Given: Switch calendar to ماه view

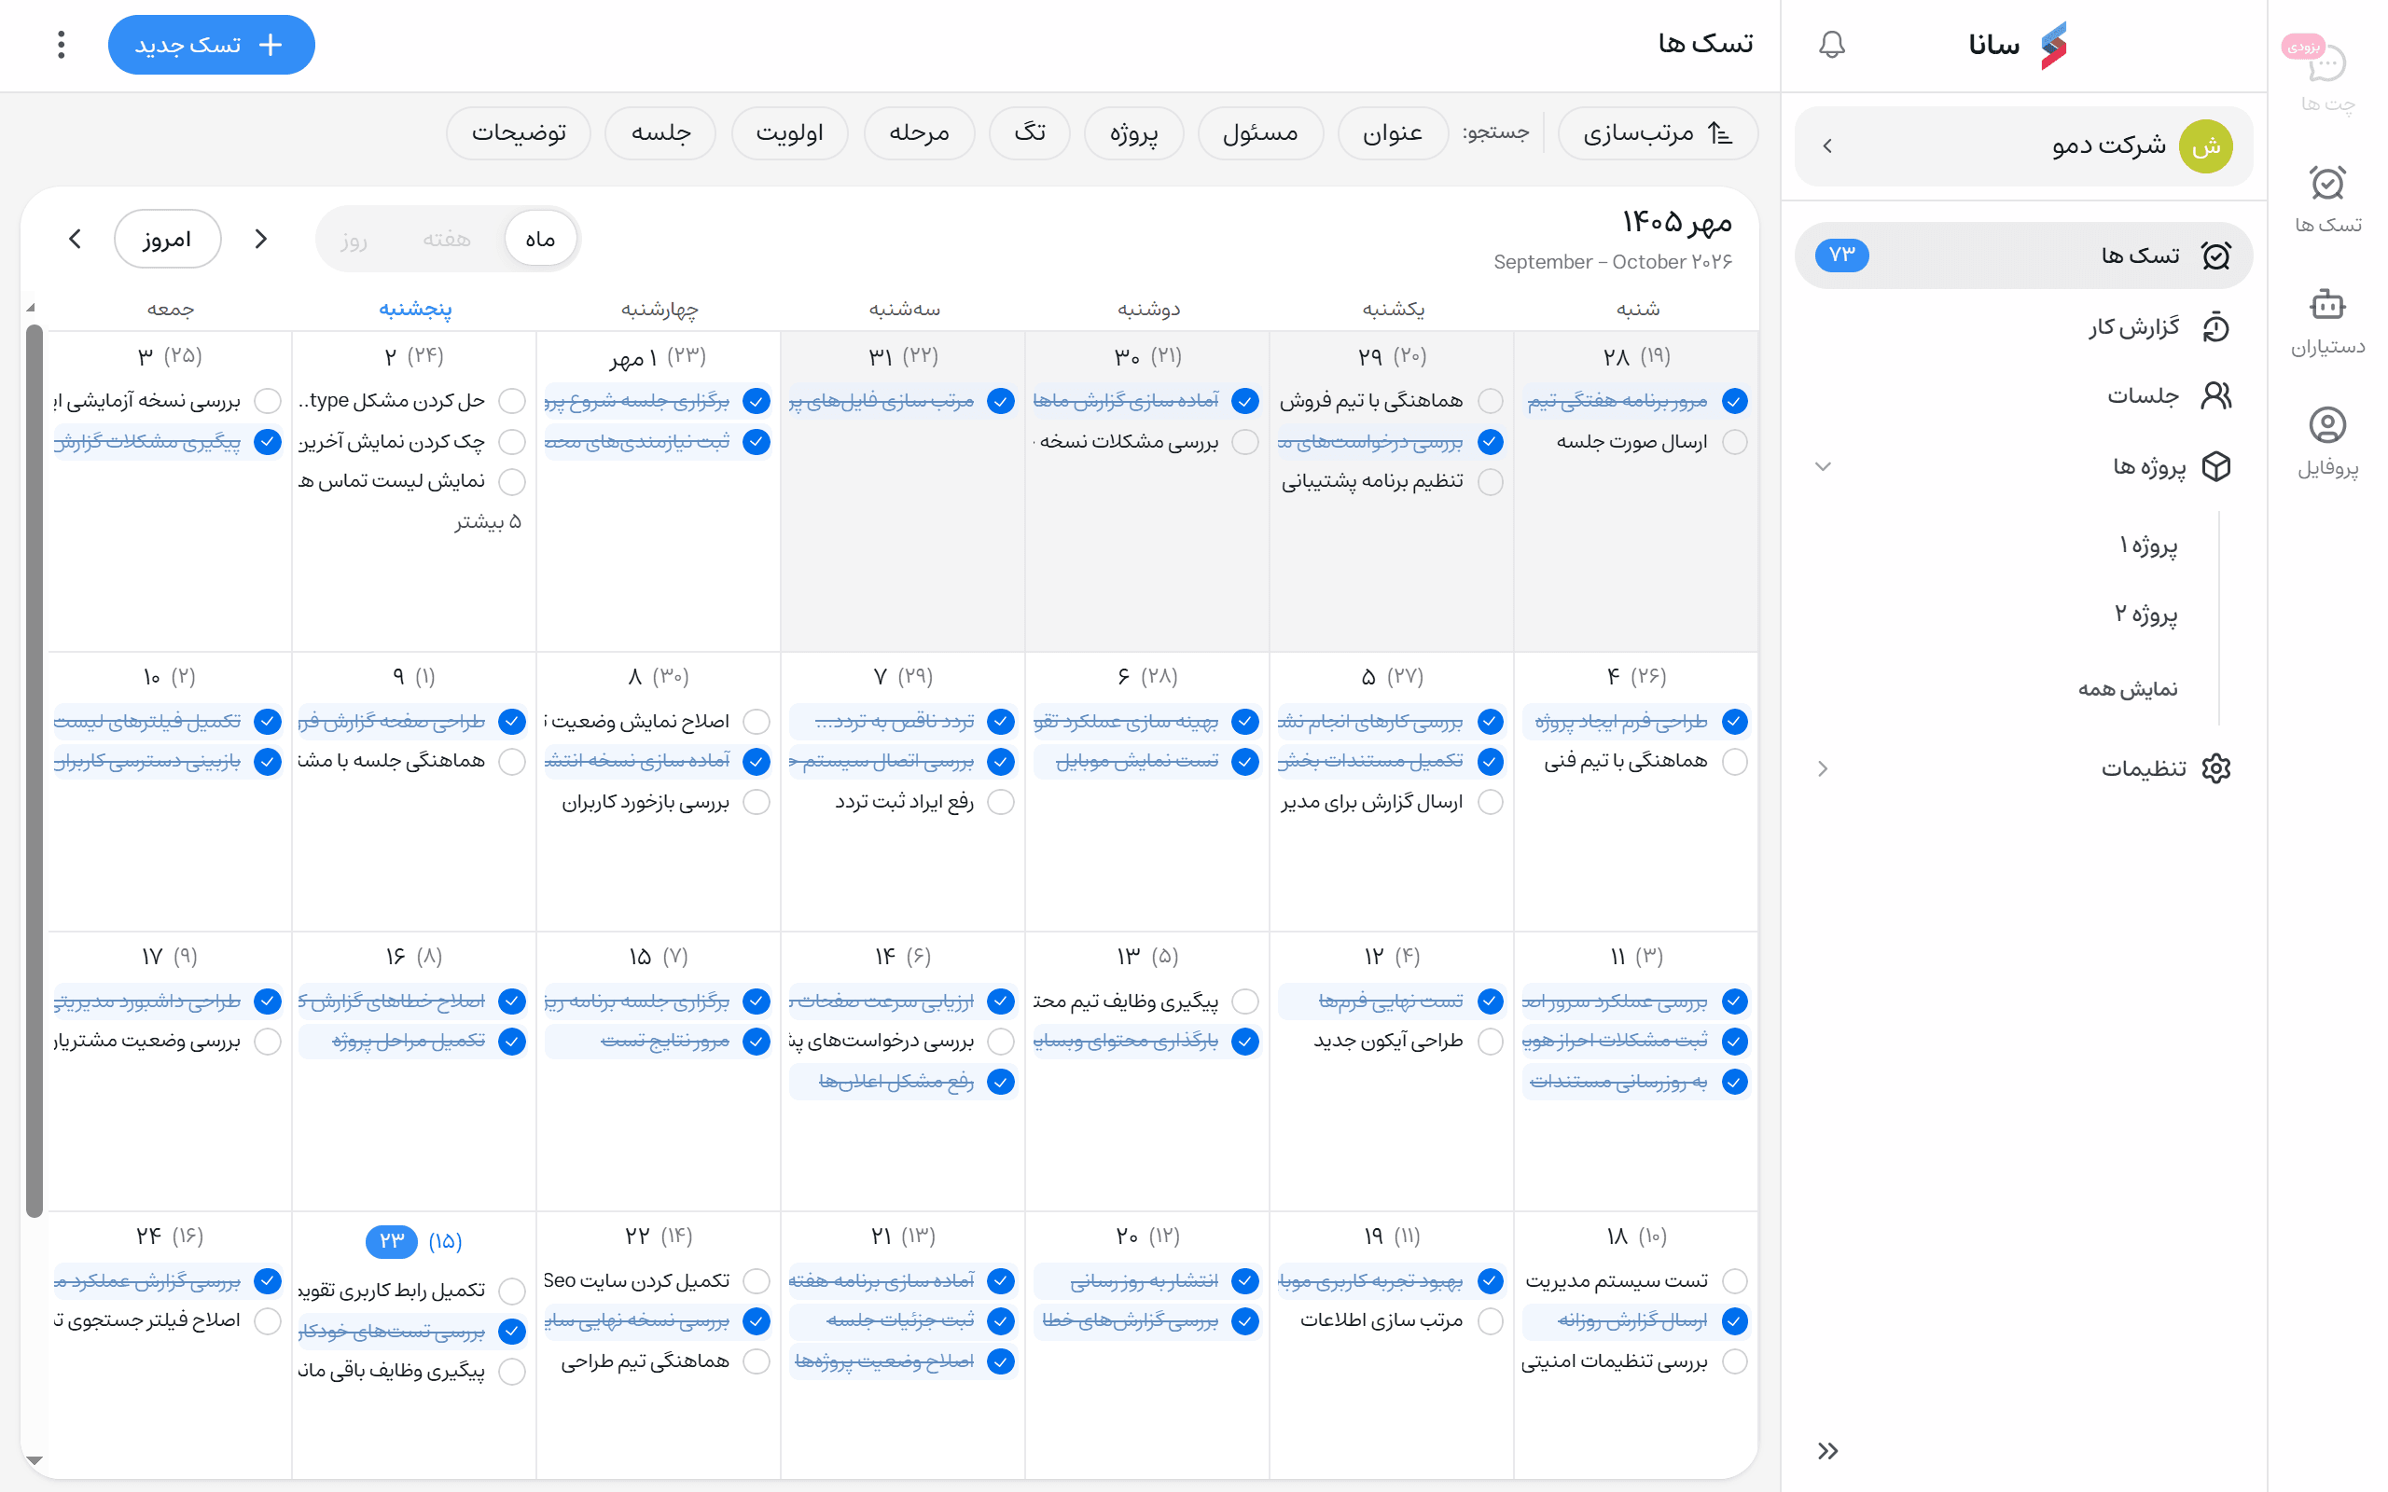Looking at the screenshot, I should click(x=541, y=239).
